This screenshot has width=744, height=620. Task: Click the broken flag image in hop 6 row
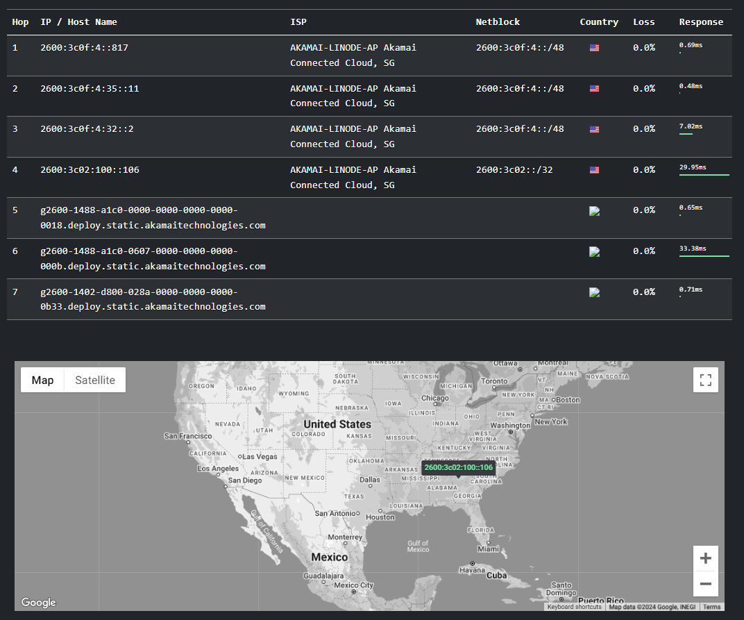594,252
